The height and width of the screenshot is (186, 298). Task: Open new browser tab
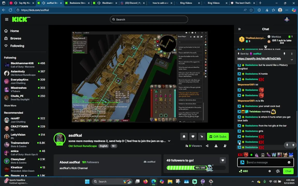coord(260,3)
